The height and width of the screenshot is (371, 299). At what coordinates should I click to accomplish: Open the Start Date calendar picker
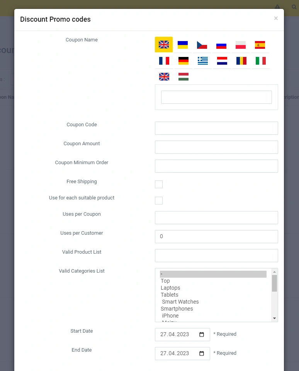coord(202,334)
